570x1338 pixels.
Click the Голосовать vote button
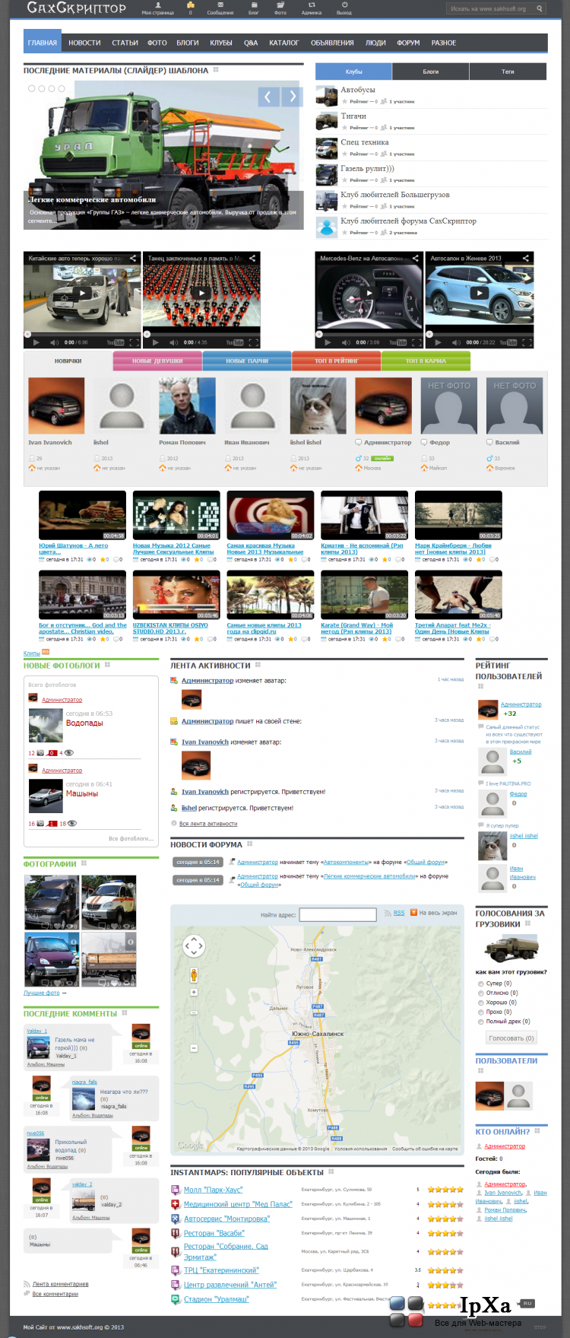point(511,1038)
